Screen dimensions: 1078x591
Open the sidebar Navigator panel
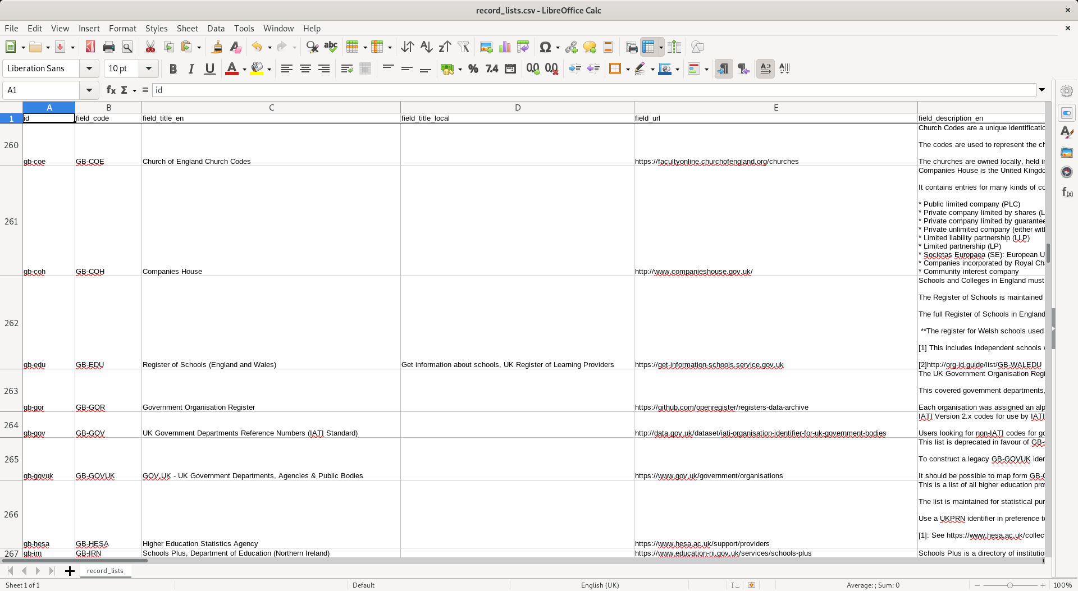pos(1067,172)
